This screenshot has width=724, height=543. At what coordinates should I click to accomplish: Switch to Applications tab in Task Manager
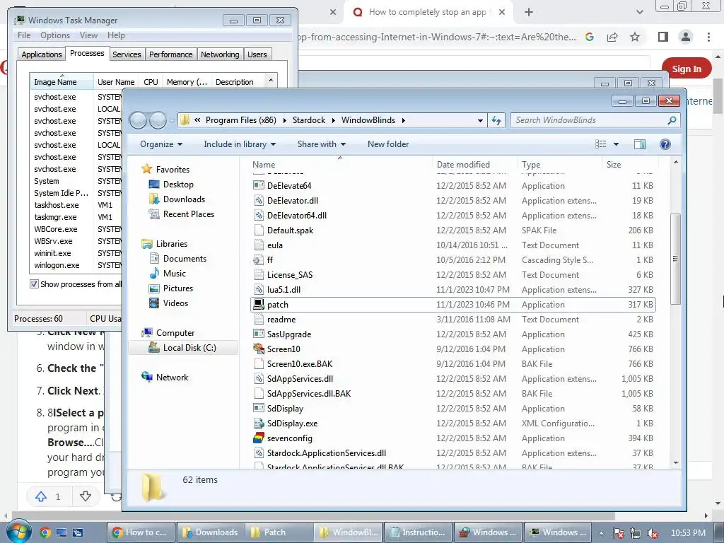click(42, 54)
